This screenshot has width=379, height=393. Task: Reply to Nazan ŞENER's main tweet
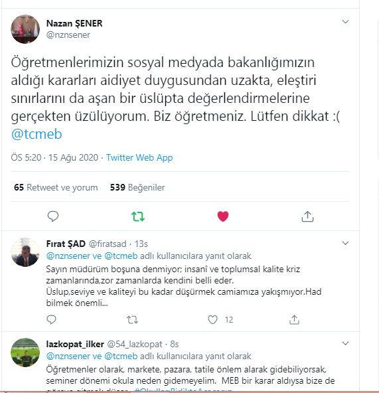click(53, 216)
